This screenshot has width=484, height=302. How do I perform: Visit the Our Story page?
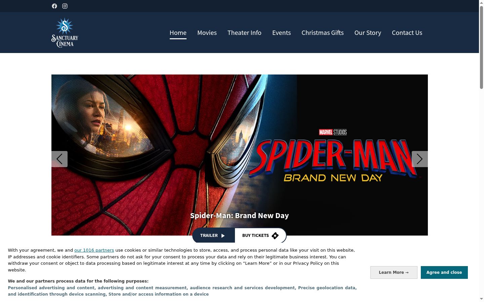click(x=368, y=33)
